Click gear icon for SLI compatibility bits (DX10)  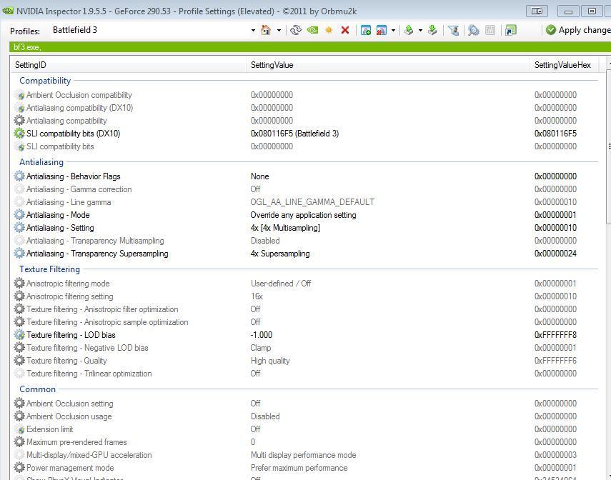pos(19,134)
